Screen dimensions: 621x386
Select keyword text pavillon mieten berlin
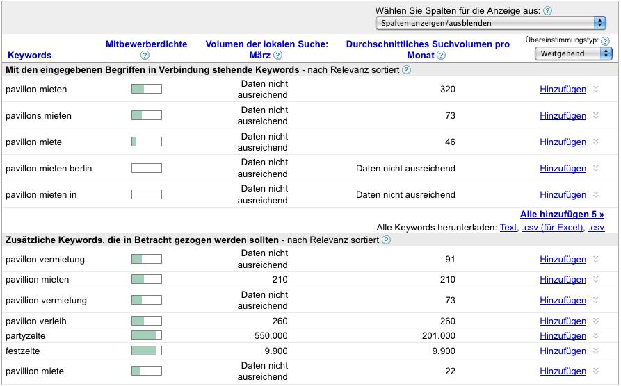pos(49,168)
